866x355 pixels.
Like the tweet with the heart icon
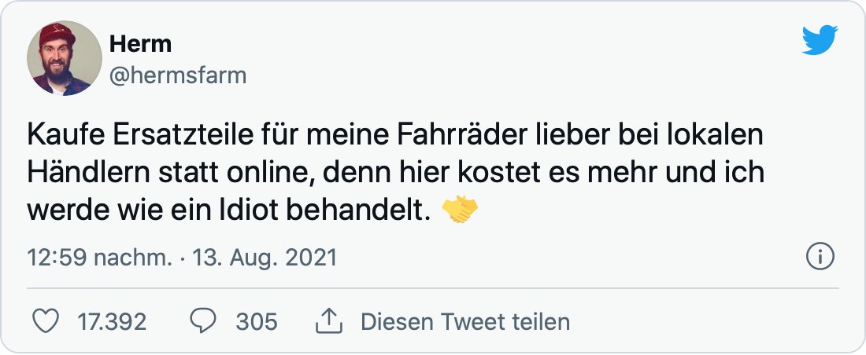click(x=49, y=321)
